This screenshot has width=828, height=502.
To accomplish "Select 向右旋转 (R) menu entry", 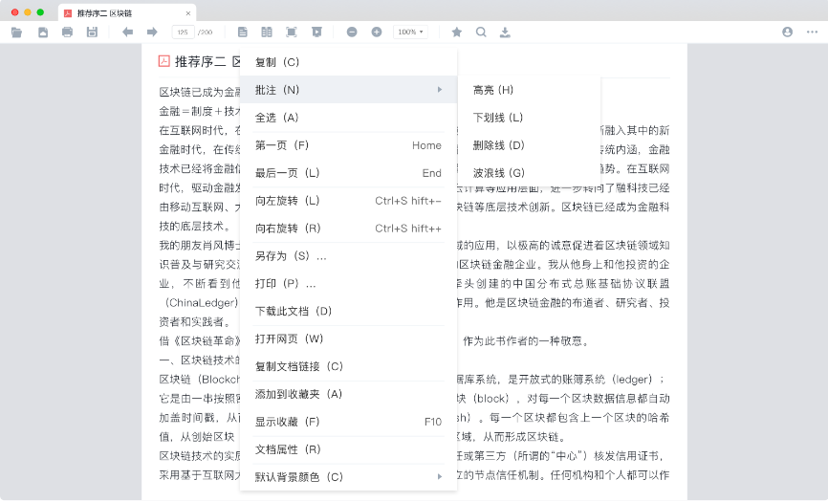I will coord(348,228).
